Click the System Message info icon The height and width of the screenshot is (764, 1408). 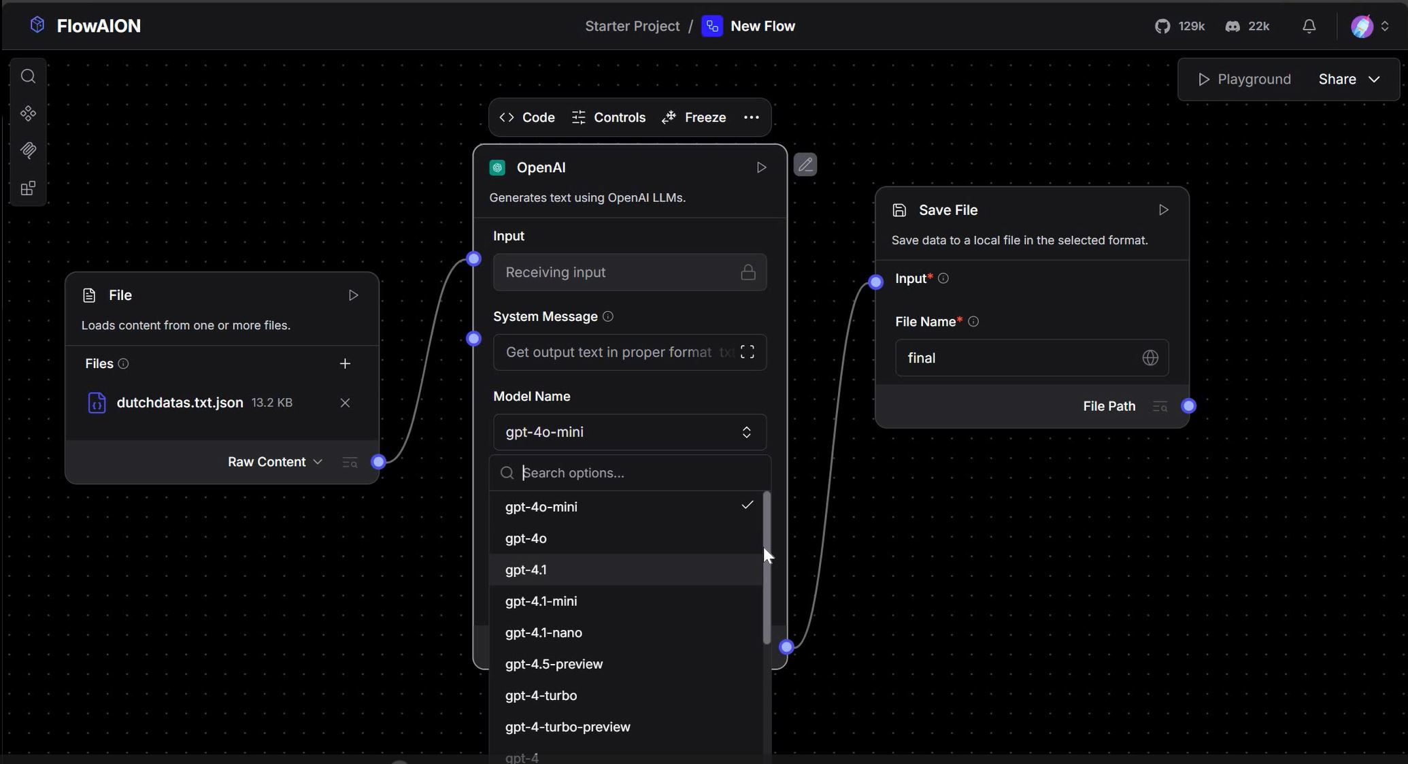[608, 316]
